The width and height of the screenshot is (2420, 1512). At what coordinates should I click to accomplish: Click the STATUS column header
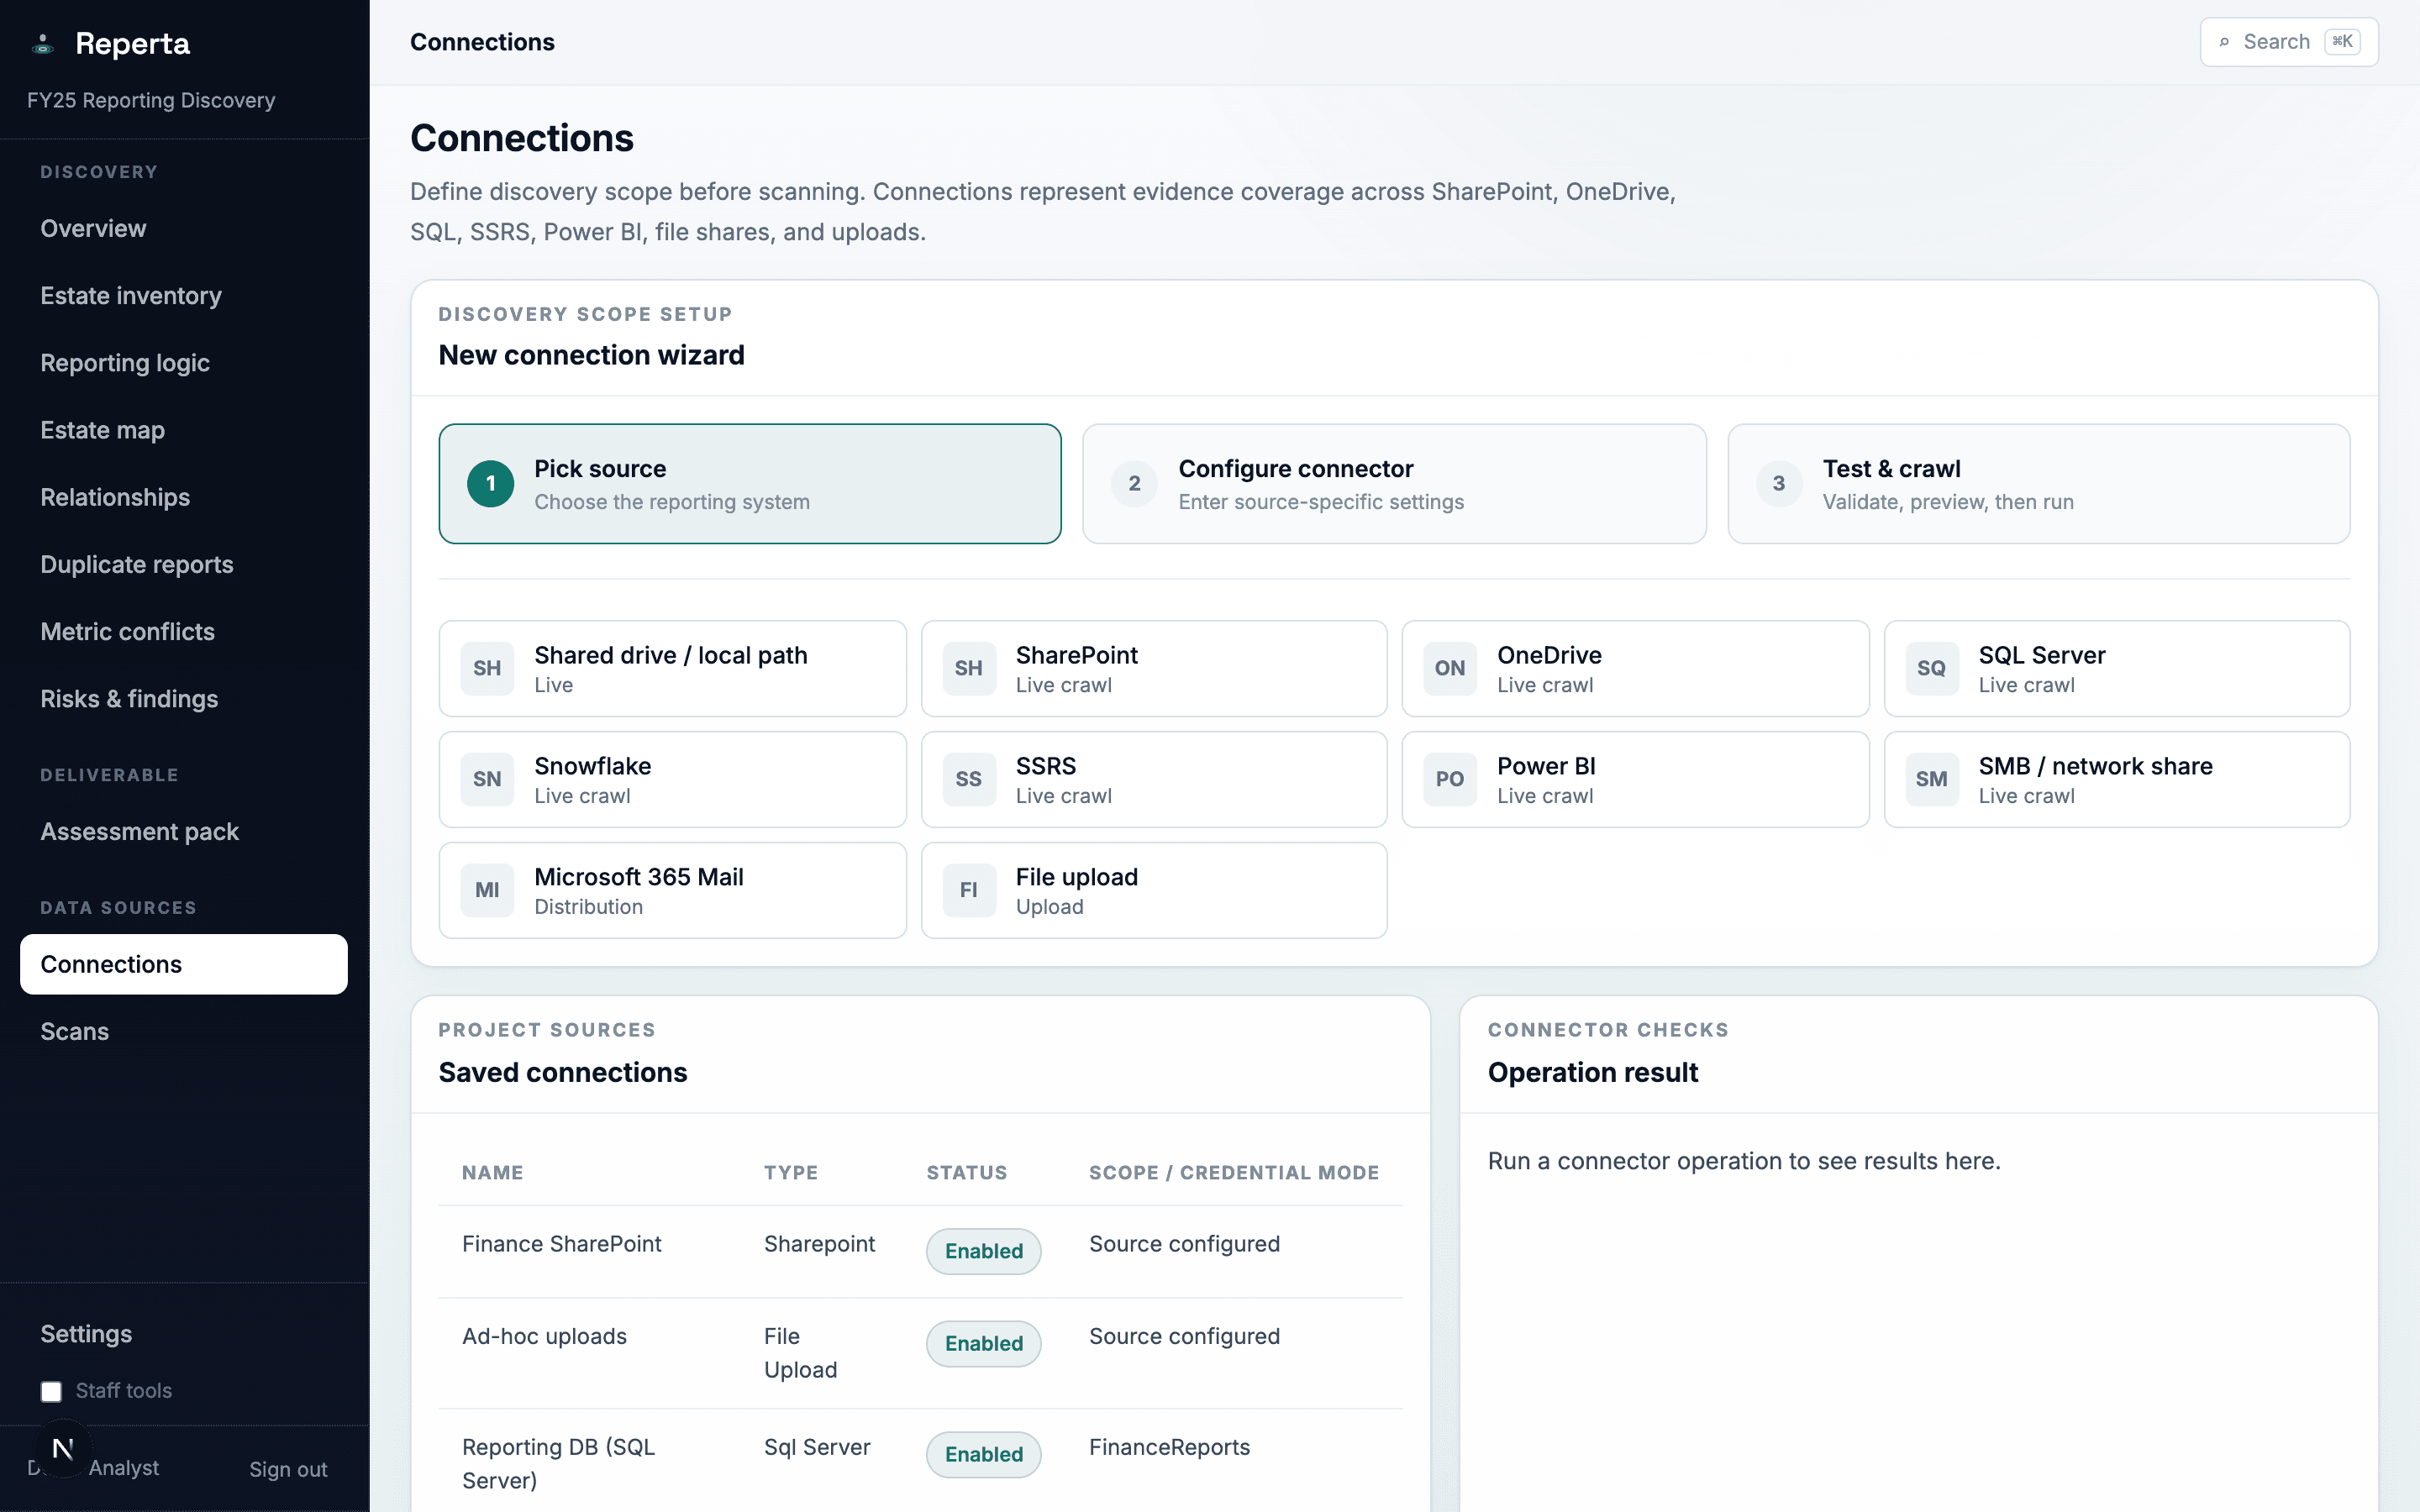tap(966, 1172)
